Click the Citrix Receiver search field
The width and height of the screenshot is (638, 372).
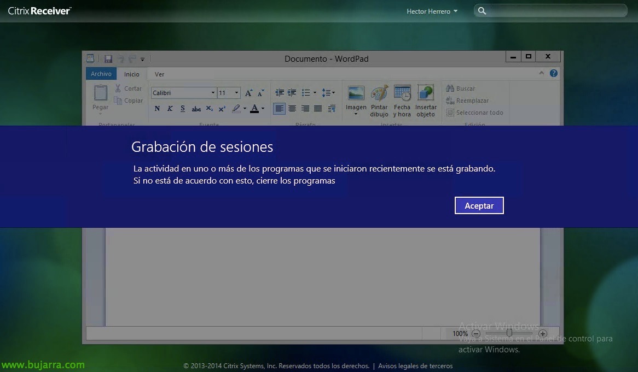coord(550,11)
